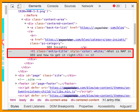
Task: Select html in the breadcrumb bar
Action: tap(13, 100)
